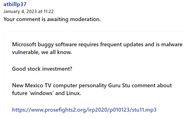
Task: Click the word 'malware' in first paragraph
Action: tap(172, 45)
